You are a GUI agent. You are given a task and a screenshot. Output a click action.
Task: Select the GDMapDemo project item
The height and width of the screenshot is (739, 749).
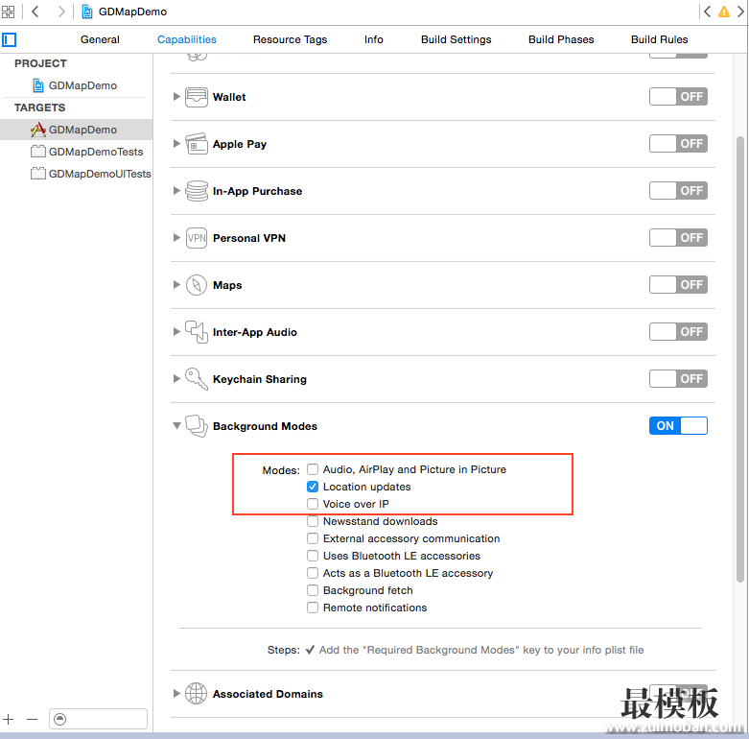coord(75,85)
